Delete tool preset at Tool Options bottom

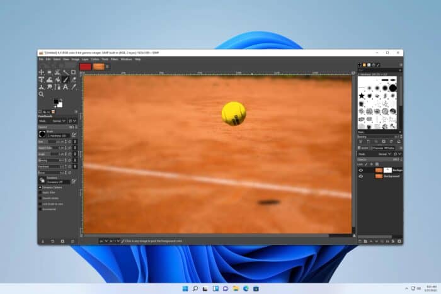coord(62,241)
